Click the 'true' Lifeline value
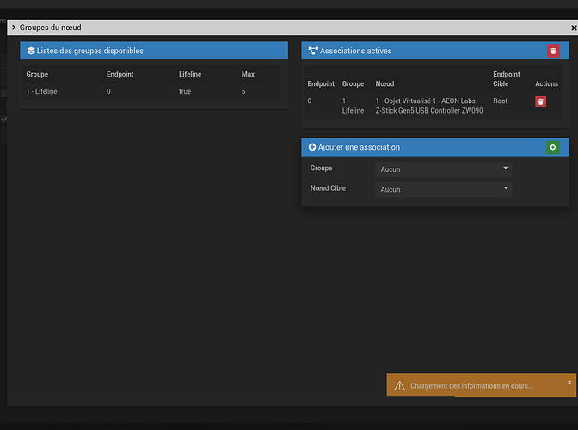Image resolution: width=578 pixels, height=430 pixels. click(x=185, y=91)
